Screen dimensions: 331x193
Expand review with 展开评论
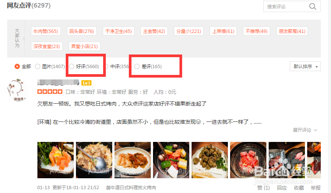coord(305,130)
